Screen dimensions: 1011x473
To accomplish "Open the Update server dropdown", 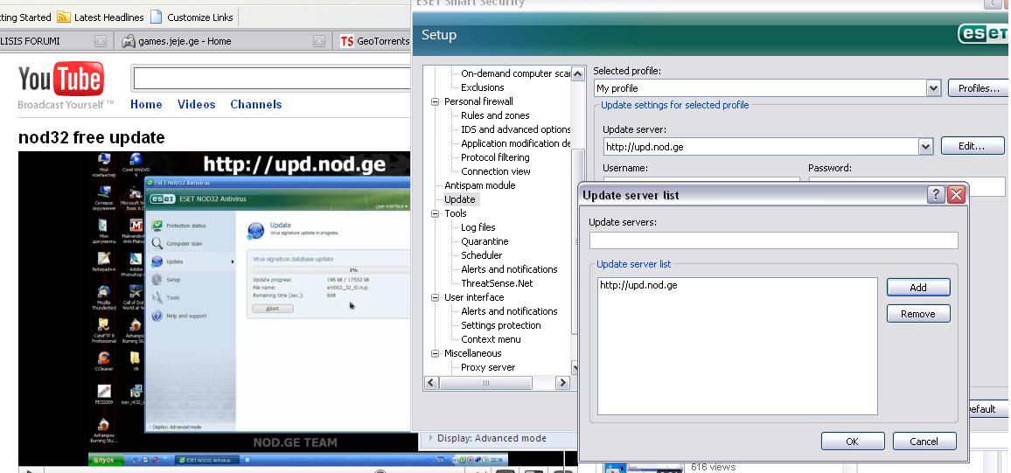I will coord(926,146).
